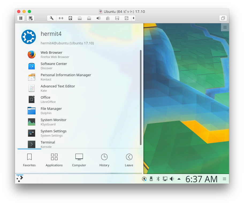Select the Favorites tab

pos(29,160)
